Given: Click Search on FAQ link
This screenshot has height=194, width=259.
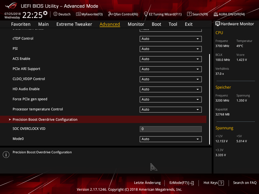Looking at the screenshot, I should 245,183.
